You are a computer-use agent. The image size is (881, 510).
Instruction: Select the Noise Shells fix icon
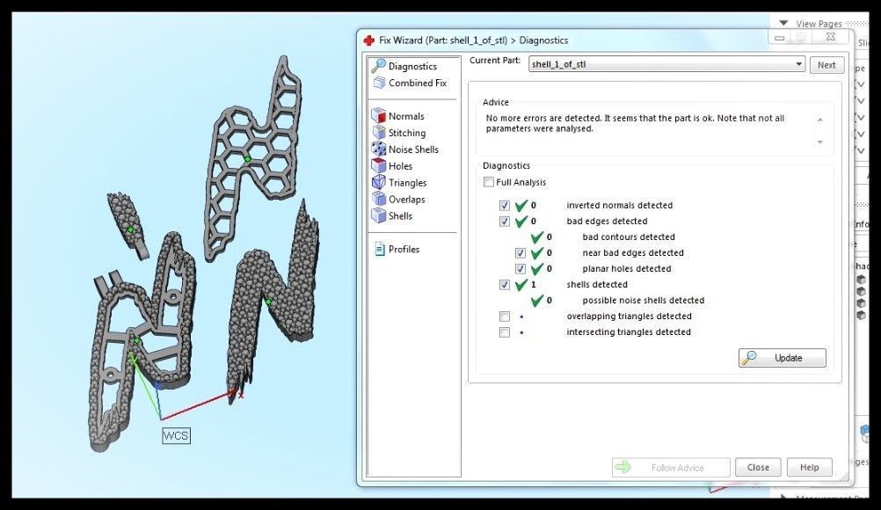tap(379, 149)
